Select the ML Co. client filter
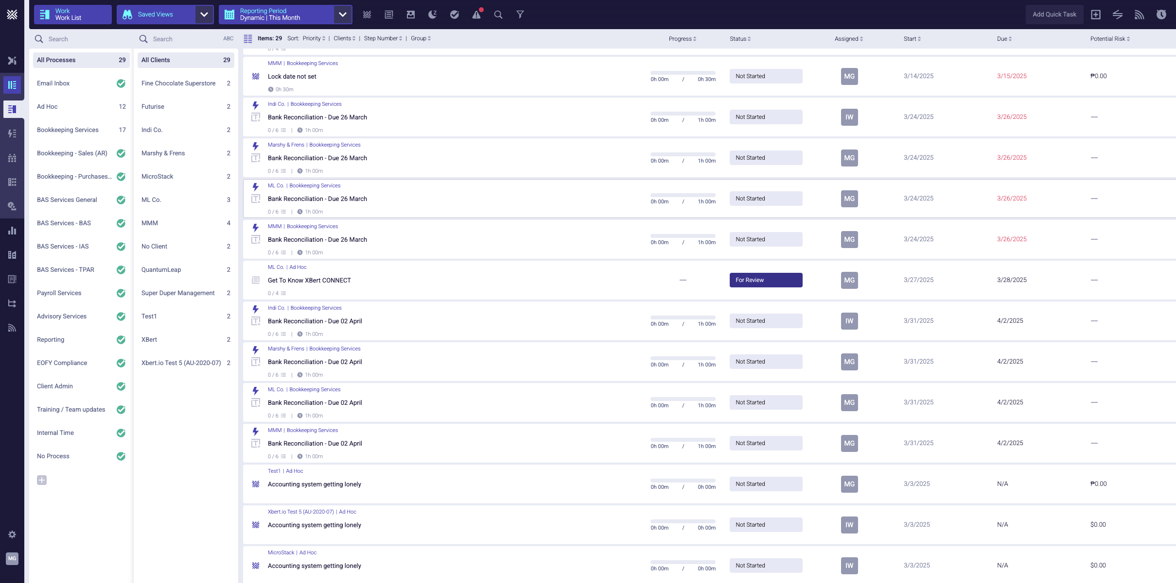1176x583 pixels. [151, 200]
